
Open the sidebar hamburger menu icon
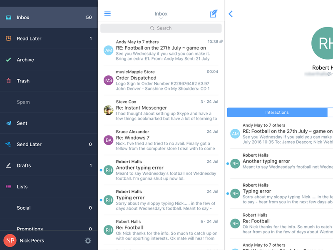[107, 13]
